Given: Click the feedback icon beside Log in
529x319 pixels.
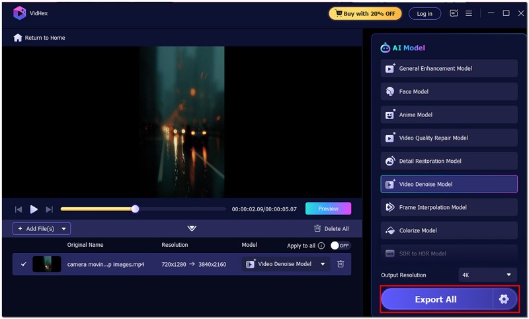Looking at the screenshot, I should 454,13.
